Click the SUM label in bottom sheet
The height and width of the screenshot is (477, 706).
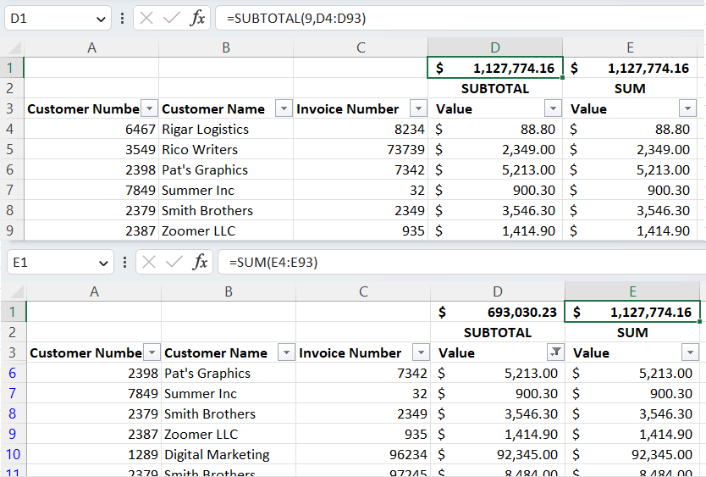[632, 332]
